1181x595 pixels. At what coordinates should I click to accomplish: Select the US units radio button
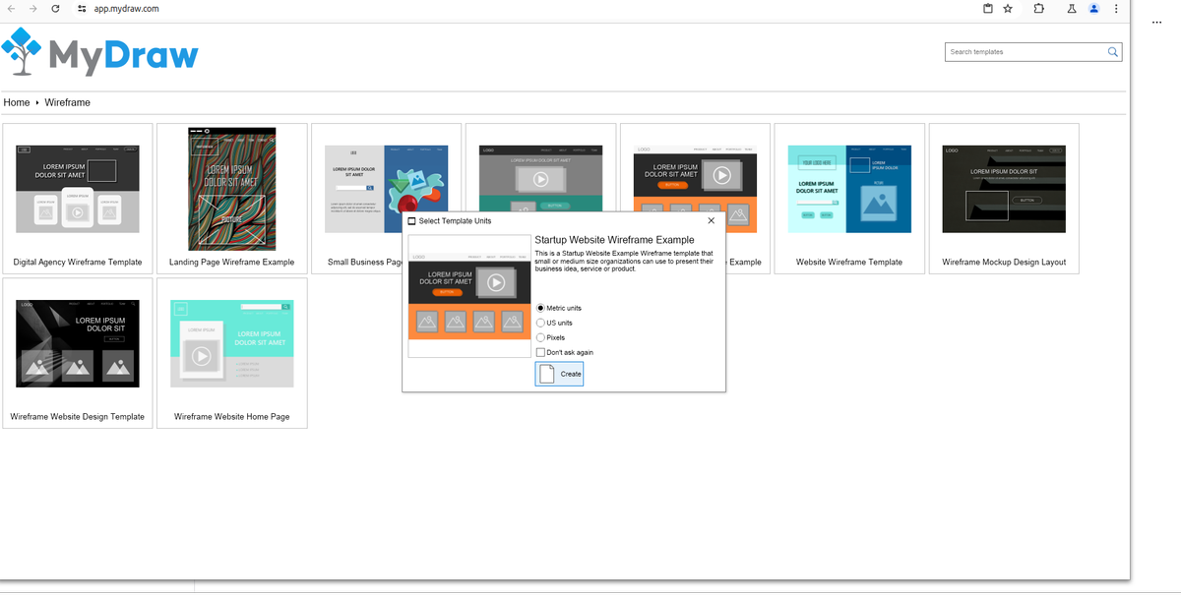(x=540, y=323)
